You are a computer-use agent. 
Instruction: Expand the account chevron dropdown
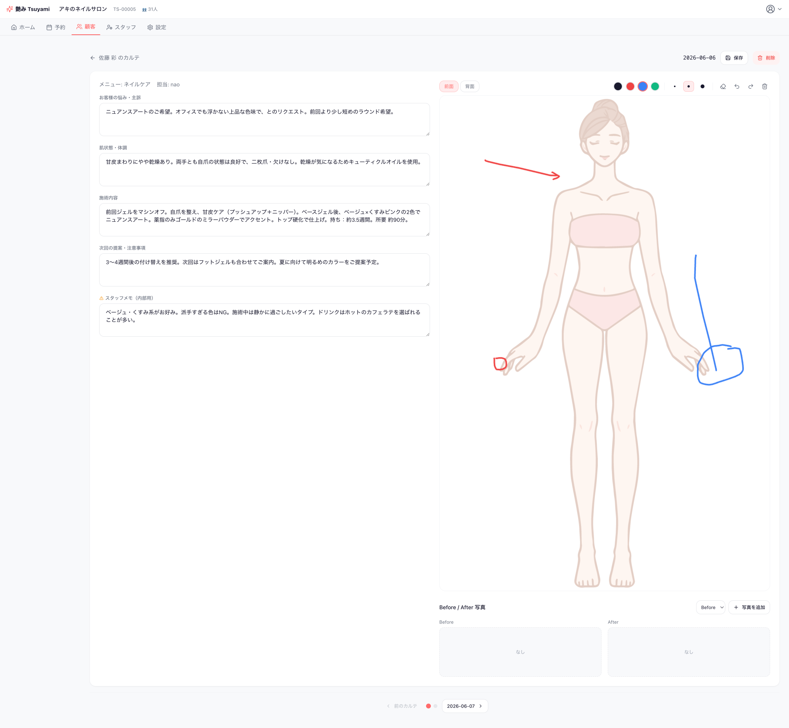pos(779,9)
